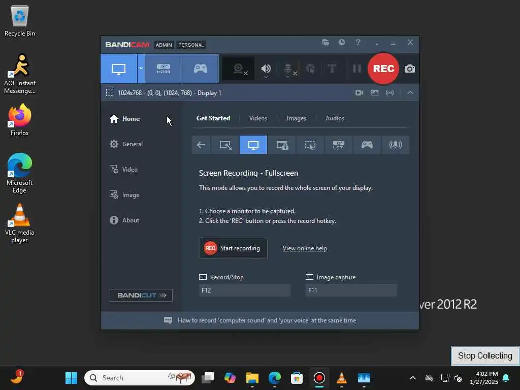Click the Image capture hotkey field F11

pos(351,290)
